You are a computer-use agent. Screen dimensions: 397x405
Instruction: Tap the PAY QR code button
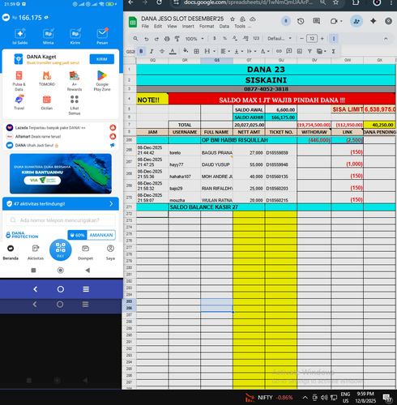coord(61,250)
